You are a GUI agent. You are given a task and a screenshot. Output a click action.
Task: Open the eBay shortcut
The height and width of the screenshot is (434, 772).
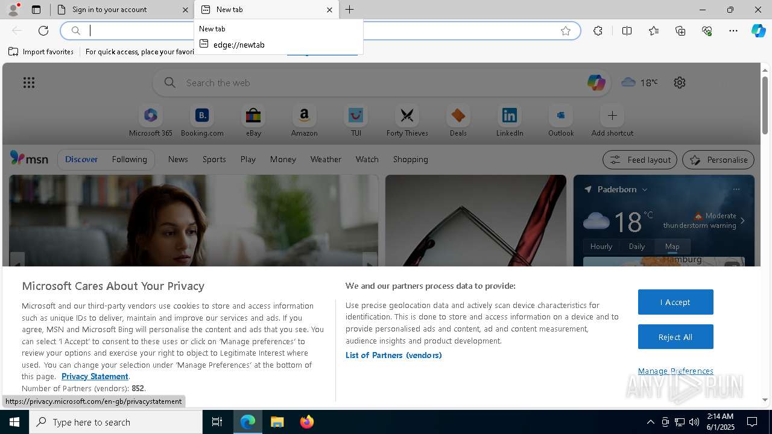tap(253, 121)
